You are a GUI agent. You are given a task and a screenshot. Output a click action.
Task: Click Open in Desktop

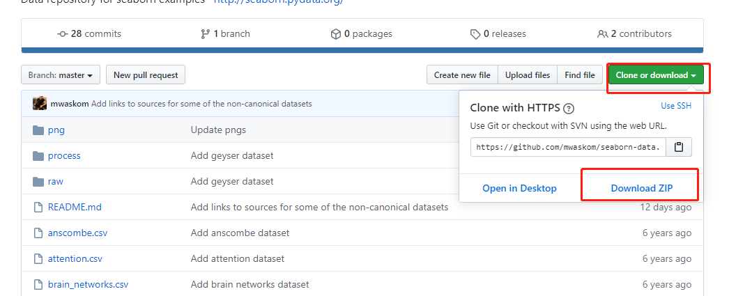519,188
